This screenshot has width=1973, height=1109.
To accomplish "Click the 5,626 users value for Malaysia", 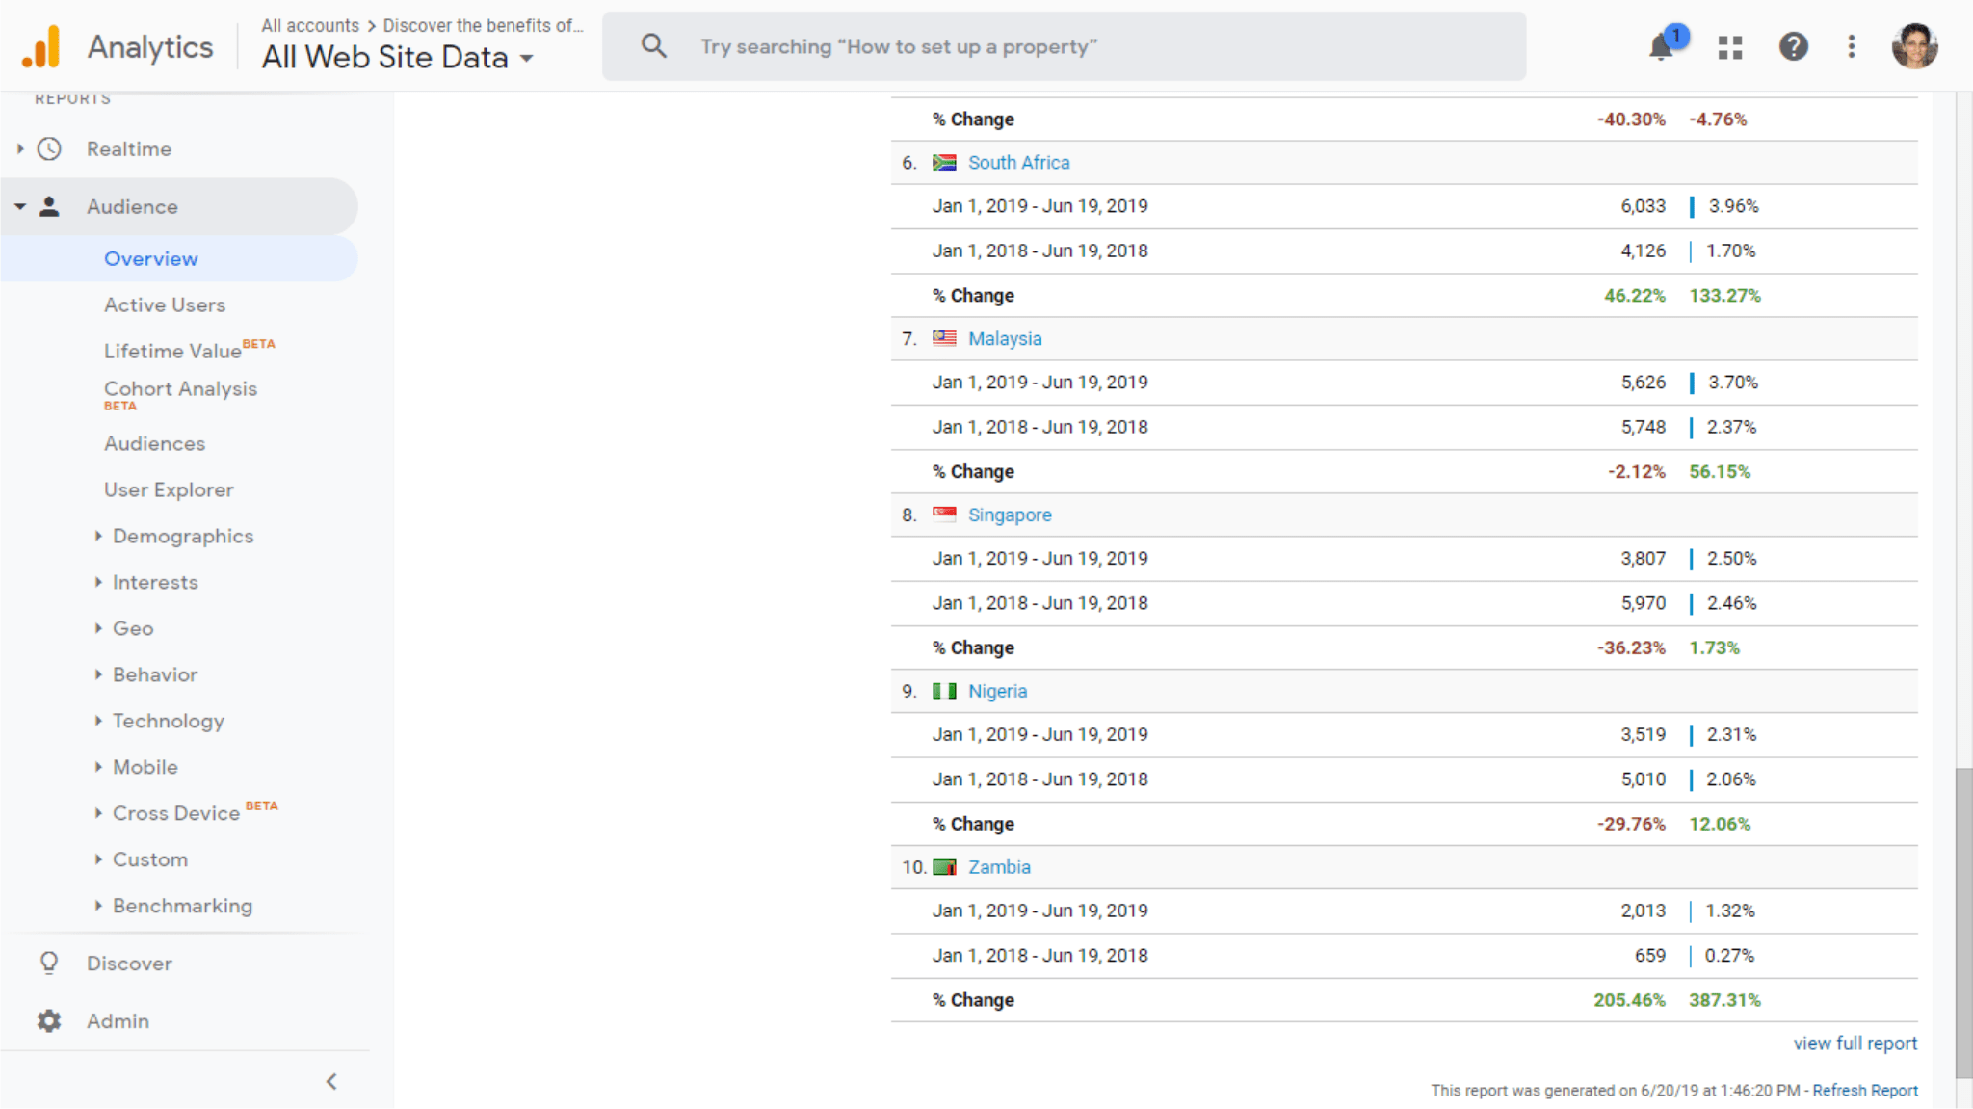I will pyautogui.click(x=1643, y=383).
